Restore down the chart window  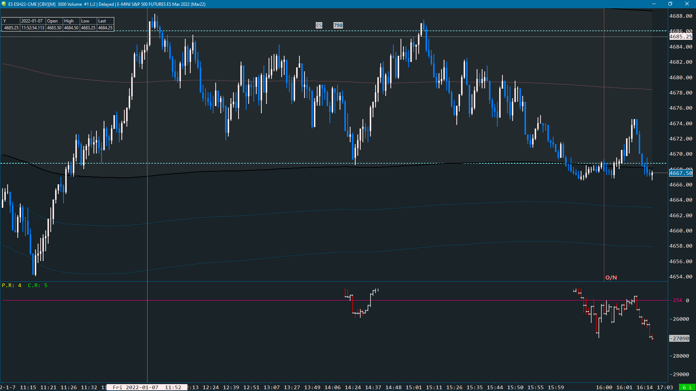pyautogui.click(x=670, y=4)
